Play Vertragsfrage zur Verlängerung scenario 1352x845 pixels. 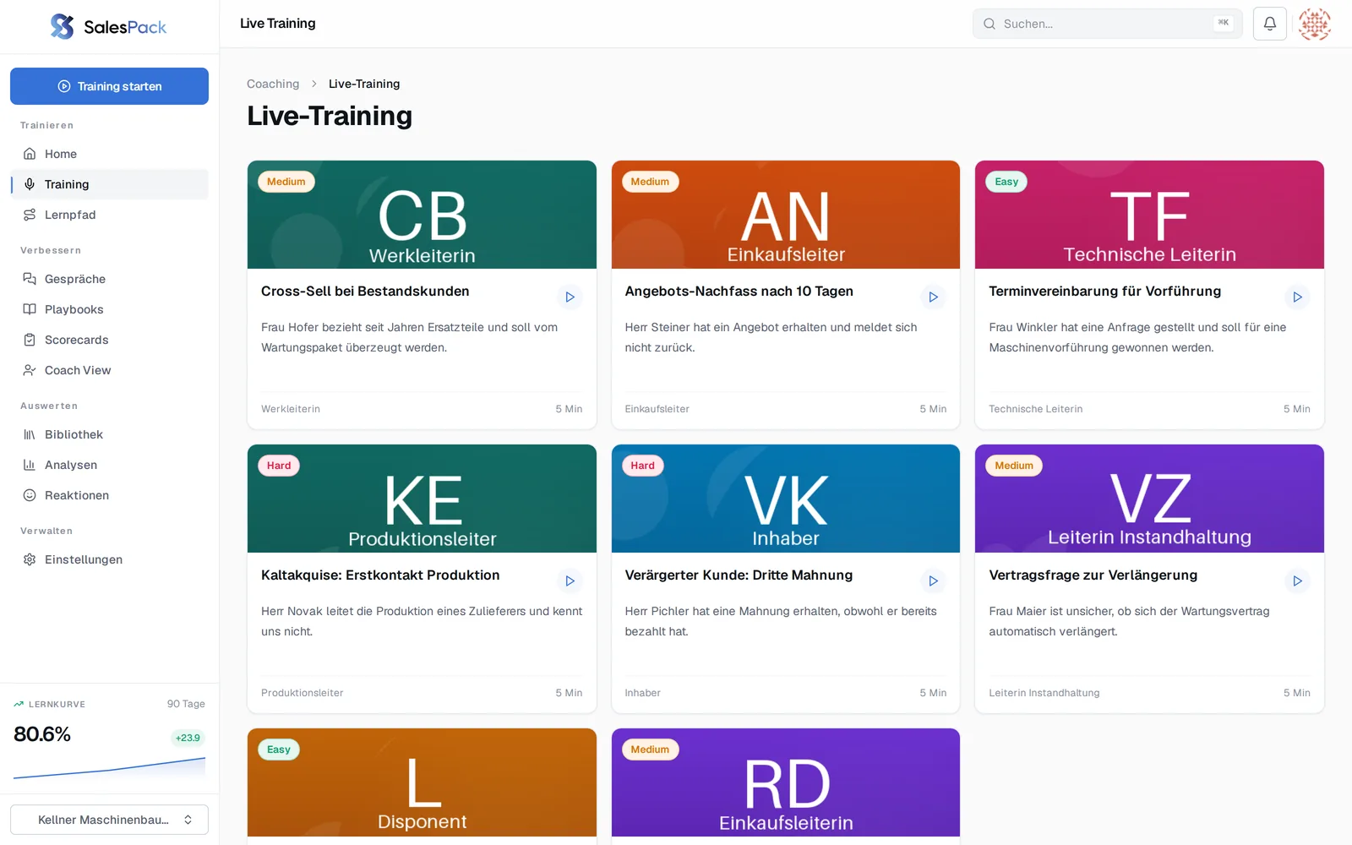click(x=1297, y=581)
